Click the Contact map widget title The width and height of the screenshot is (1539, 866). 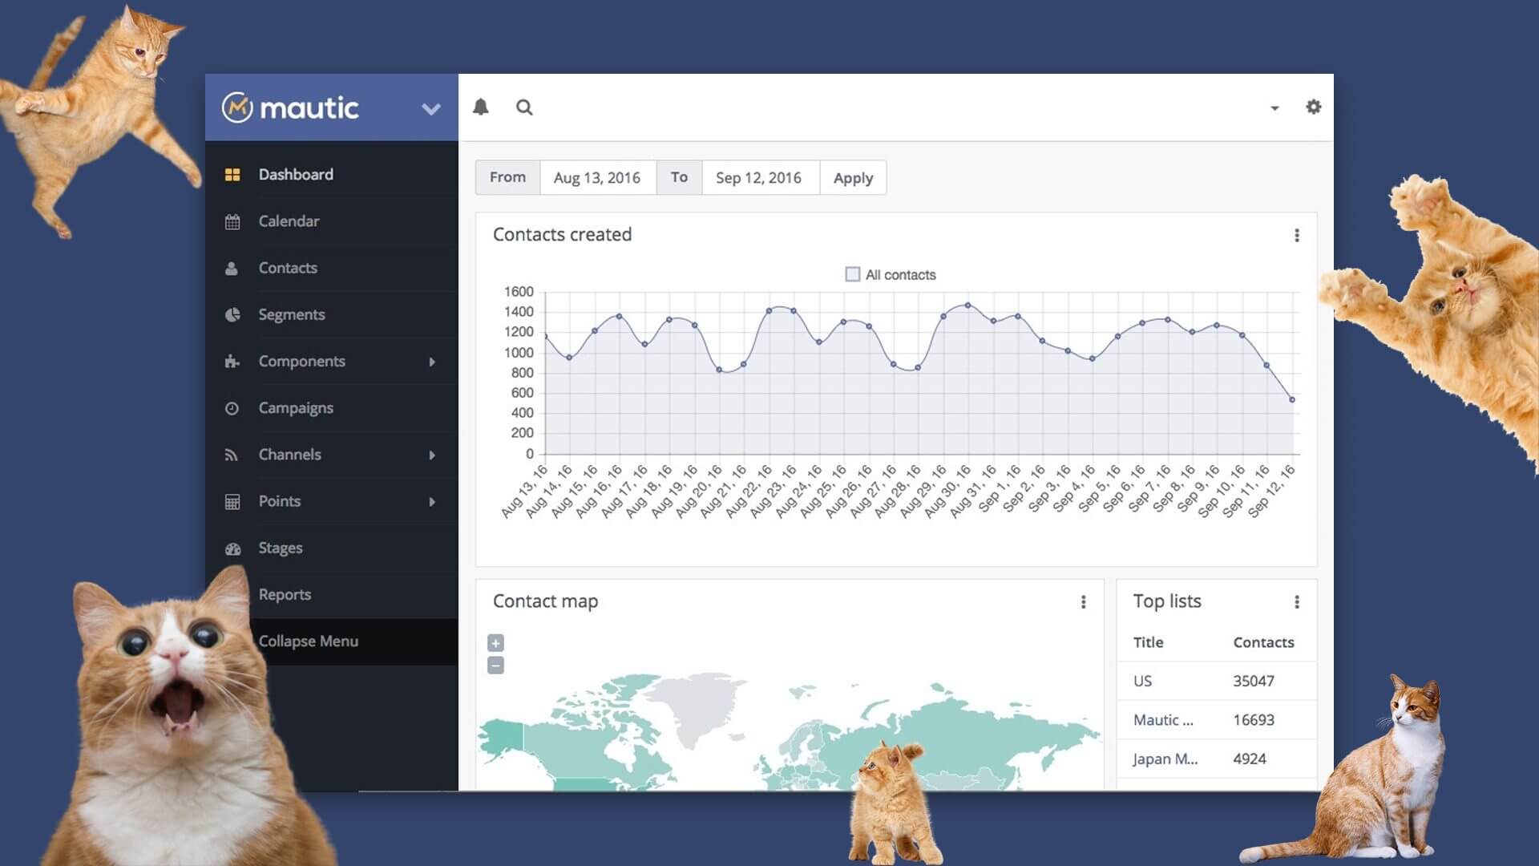(545, 601)
